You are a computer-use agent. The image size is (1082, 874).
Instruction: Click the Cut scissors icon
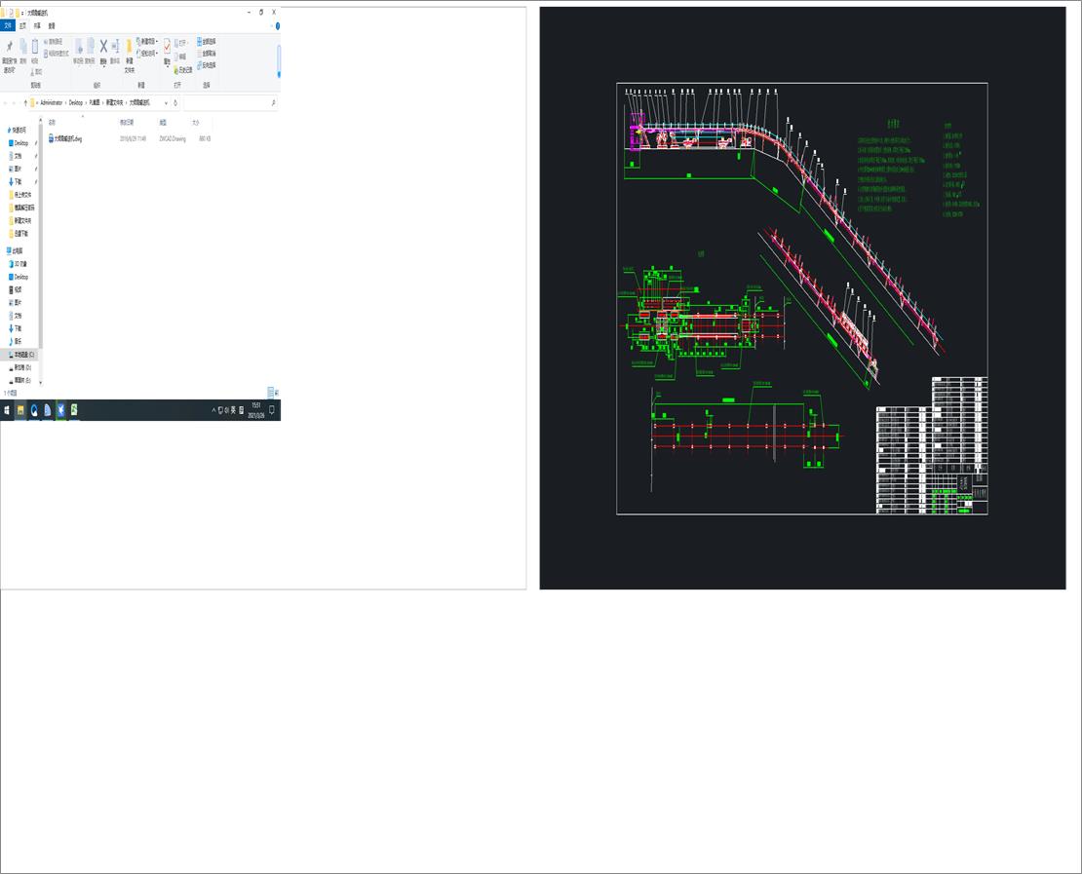(36, 72)
